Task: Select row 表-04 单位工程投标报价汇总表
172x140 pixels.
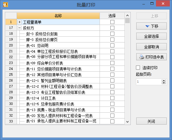Action: click(x=58, y=51)
